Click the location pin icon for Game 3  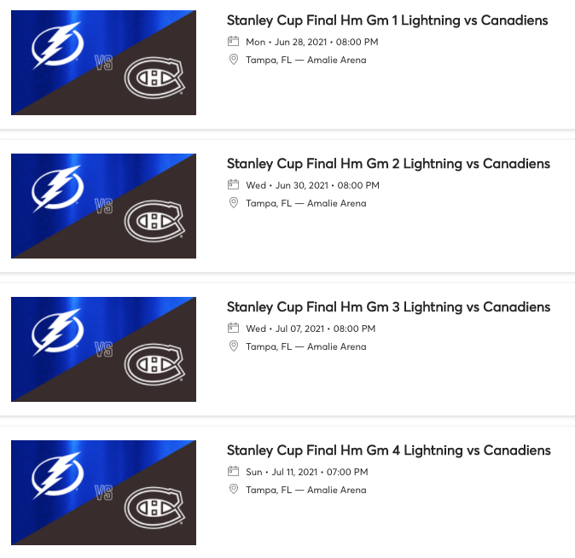click(x=233, y=346)
